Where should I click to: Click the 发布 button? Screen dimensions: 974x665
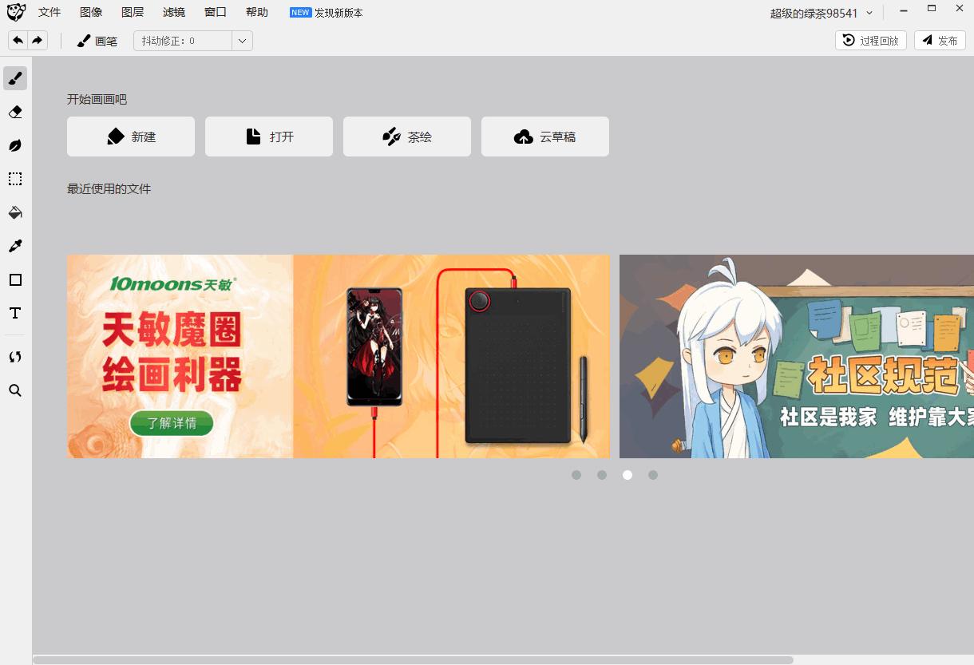pos(940,41)
